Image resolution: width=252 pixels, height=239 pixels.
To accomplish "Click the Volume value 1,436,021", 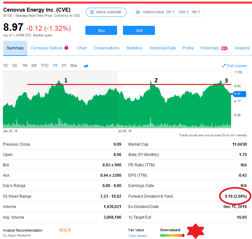I will 112,207.
